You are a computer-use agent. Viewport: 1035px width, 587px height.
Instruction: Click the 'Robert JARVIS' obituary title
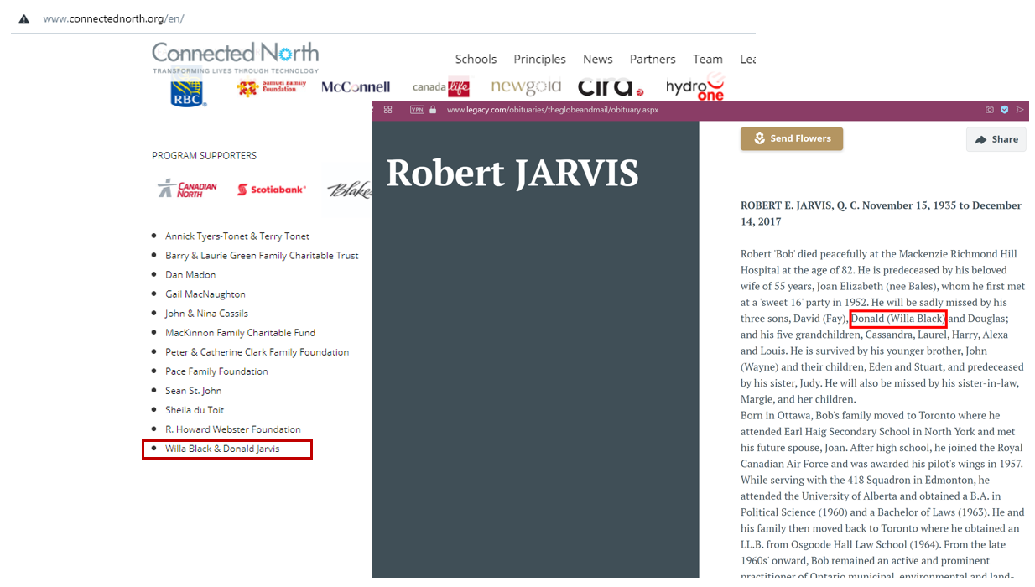pos(512,173)
